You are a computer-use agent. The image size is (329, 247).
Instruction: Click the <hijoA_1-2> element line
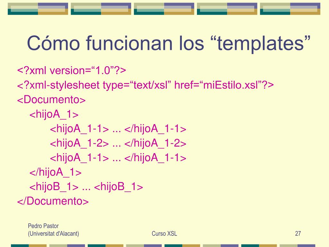(x=118, y=143)
